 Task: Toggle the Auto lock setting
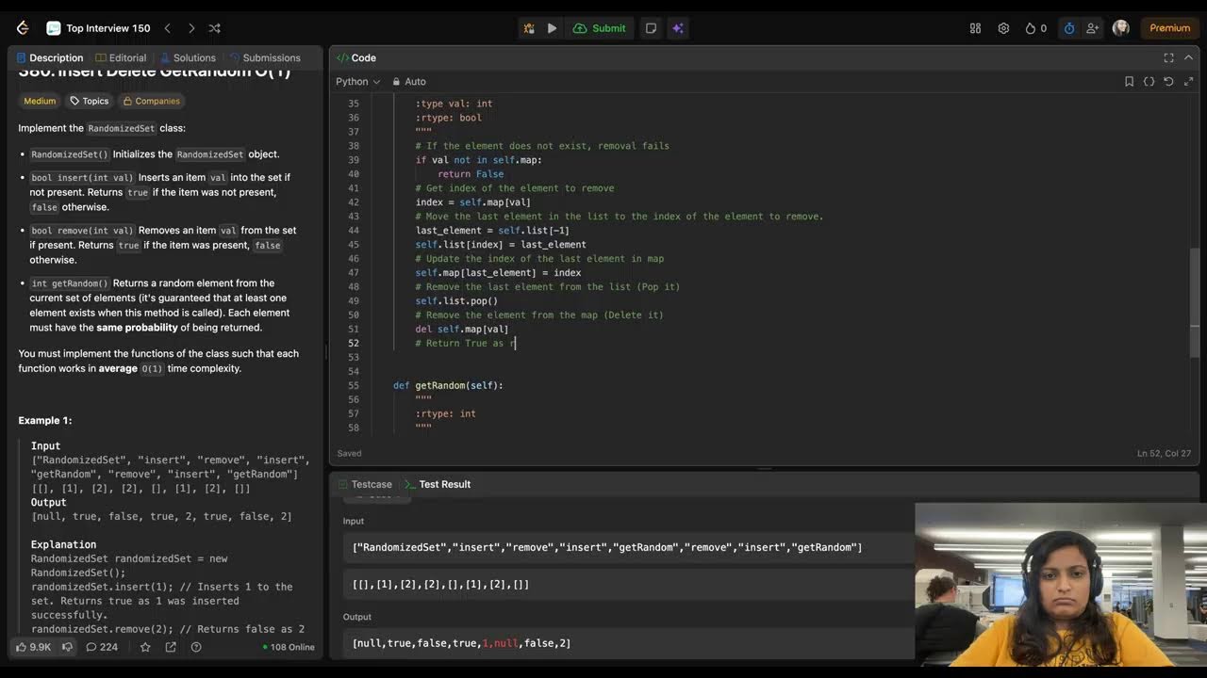409,82
